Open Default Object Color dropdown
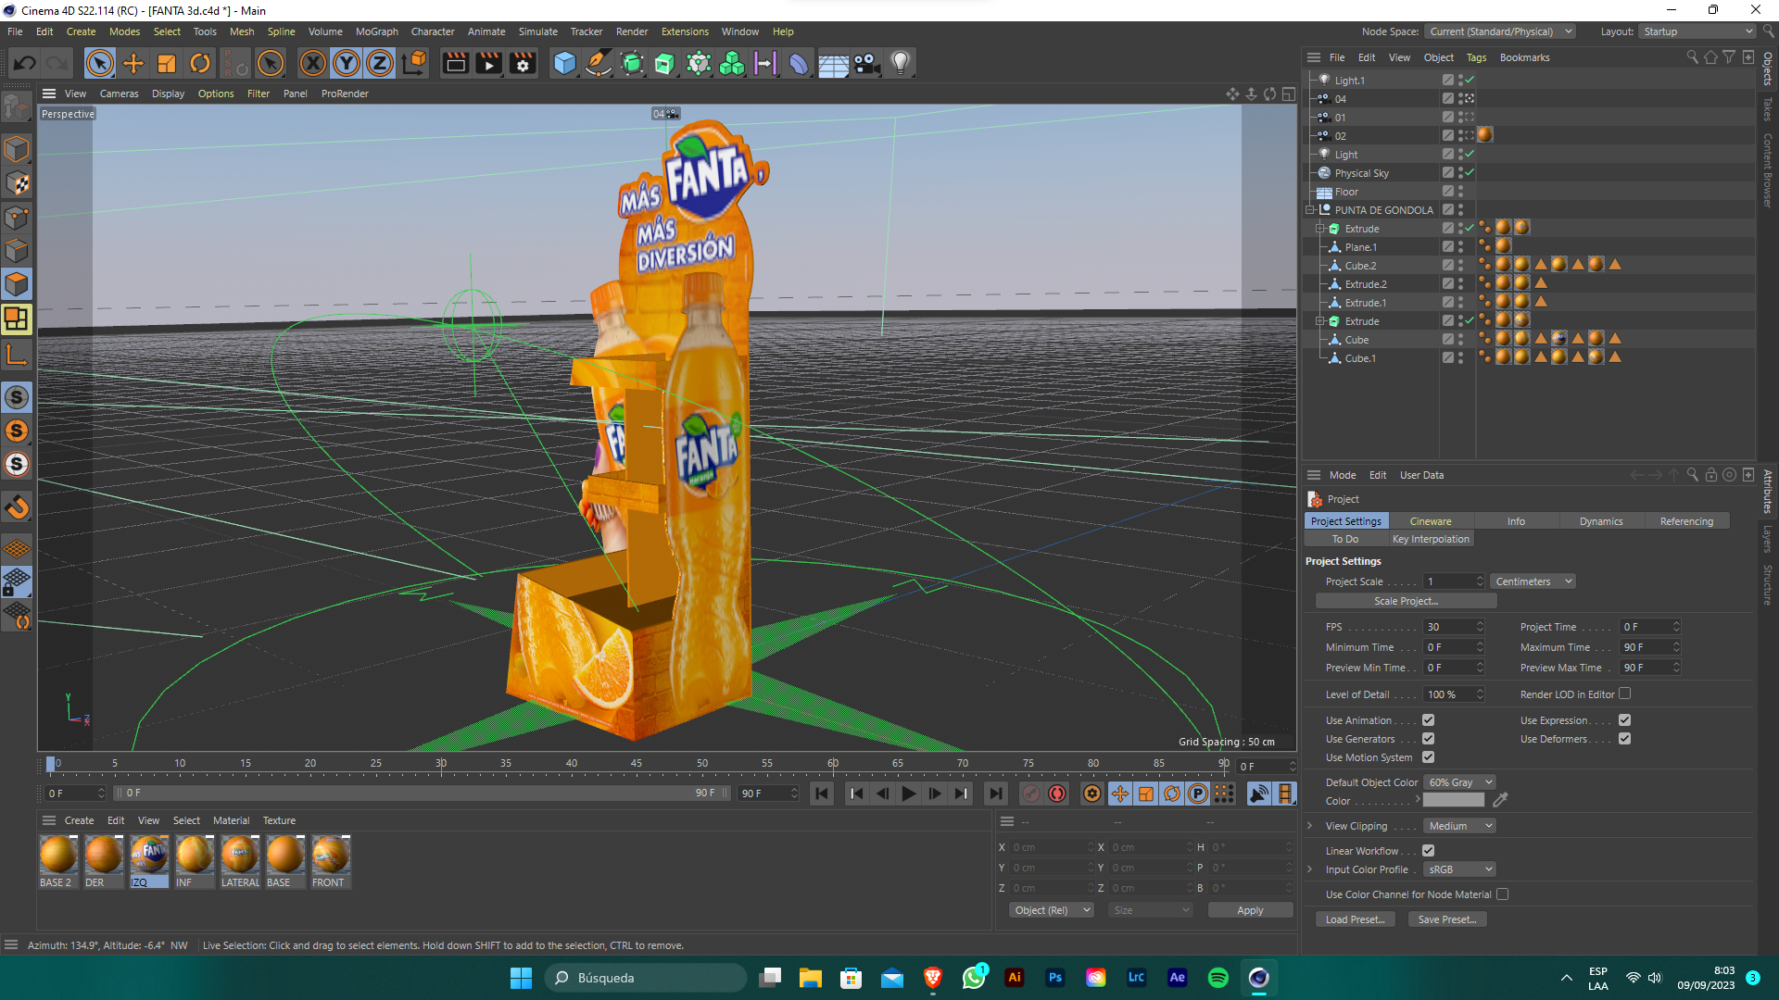The width and height of the screenshot is (1779, 1000). pyautogui.click(x=1459, y=782)
